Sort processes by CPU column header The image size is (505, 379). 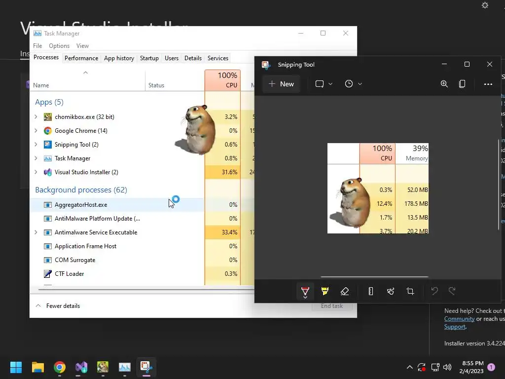(x=222, y=80)
